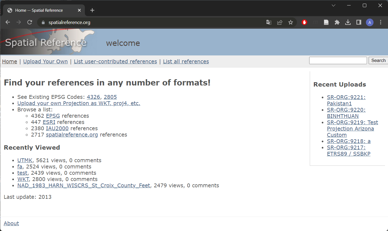
Task: Close the Home -- Spatial Reference tab
Action: pos(79,10)
